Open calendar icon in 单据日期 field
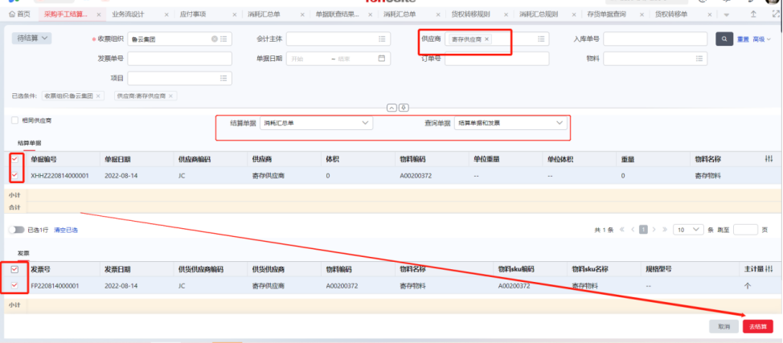Image resolution: width=783 pixels, height=343 pixels. click(383, 59)
